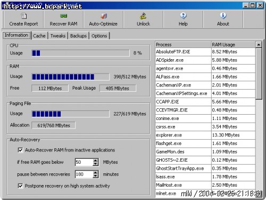The width and height of the screenshot is (266, 200).
Task: Select ALPass.exe in the process list
Action: coord(205,77)
